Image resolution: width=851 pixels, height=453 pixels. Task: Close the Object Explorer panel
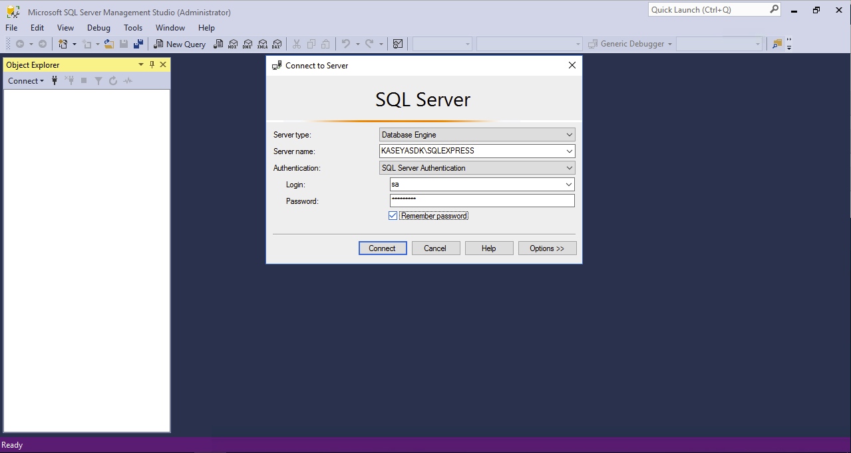tap(163, 64)
